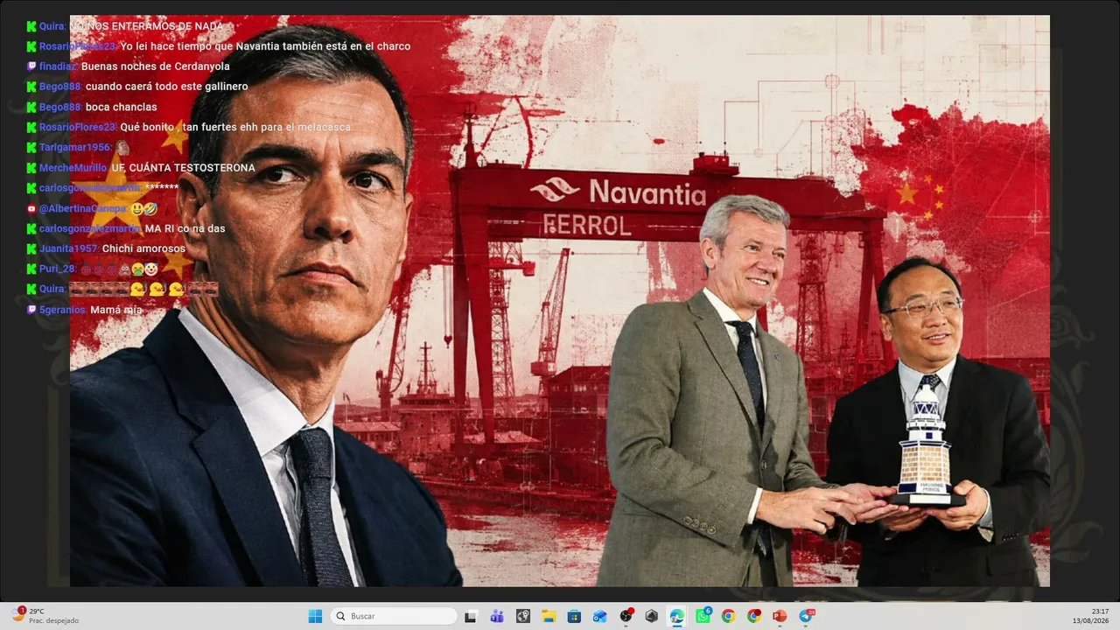Click the username Tarigamar1956 in chat
1120x630 pixels.
[74, 147]
